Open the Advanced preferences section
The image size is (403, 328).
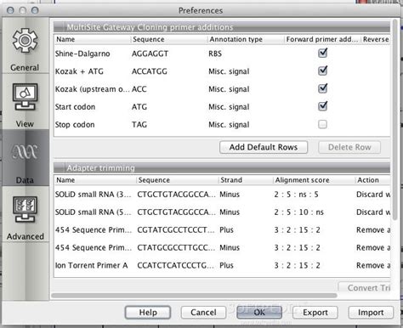tap(25, 214)
